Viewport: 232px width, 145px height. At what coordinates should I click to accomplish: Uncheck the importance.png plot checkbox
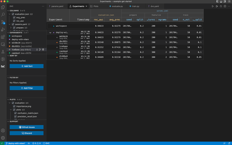coord(14,106)
